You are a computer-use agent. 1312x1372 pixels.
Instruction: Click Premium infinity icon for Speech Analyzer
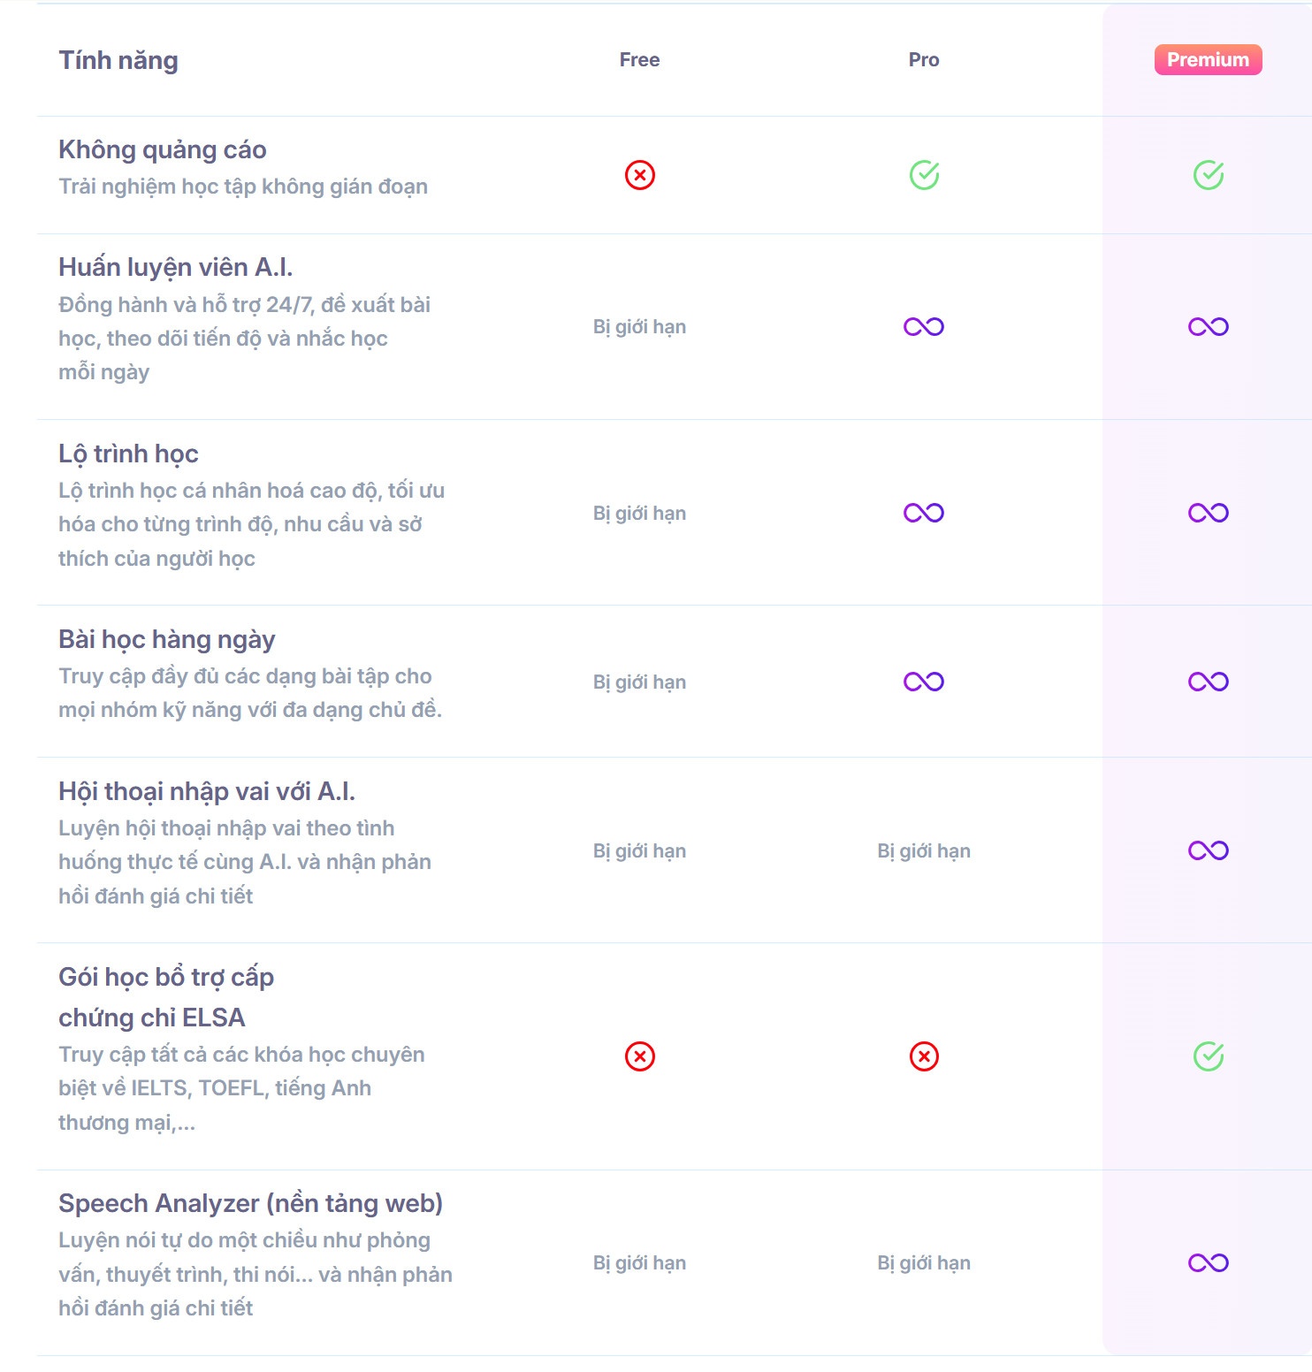tap(1208, 1262)
